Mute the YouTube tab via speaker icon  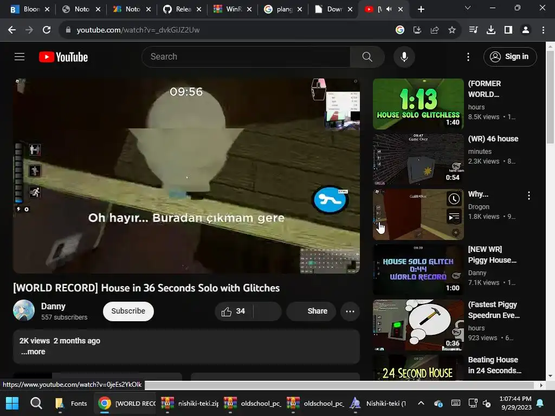389,9
